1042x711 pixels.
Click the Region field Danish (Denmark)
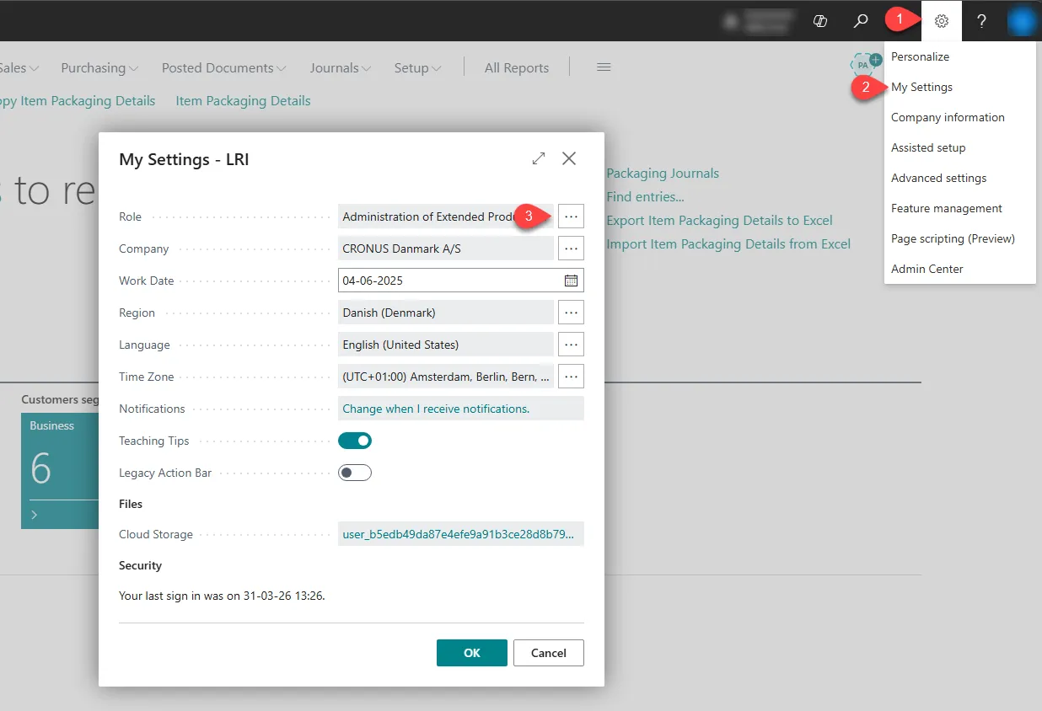pos(446,313)
